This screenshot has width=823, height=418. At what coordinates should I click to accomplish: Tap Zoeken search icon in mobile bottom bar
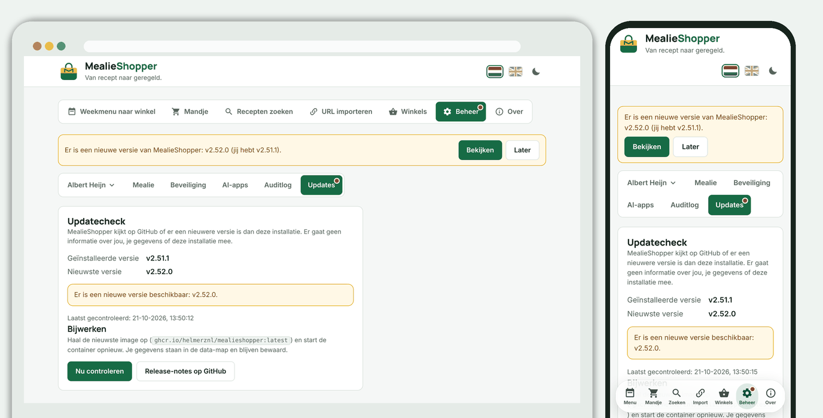676,396
